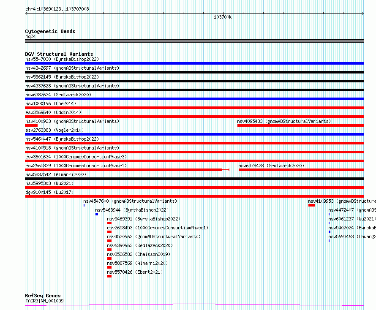Click the gray 4q24 cytogenetic band bar
This screenshot has width=376, height=310.
click(194, 41)
